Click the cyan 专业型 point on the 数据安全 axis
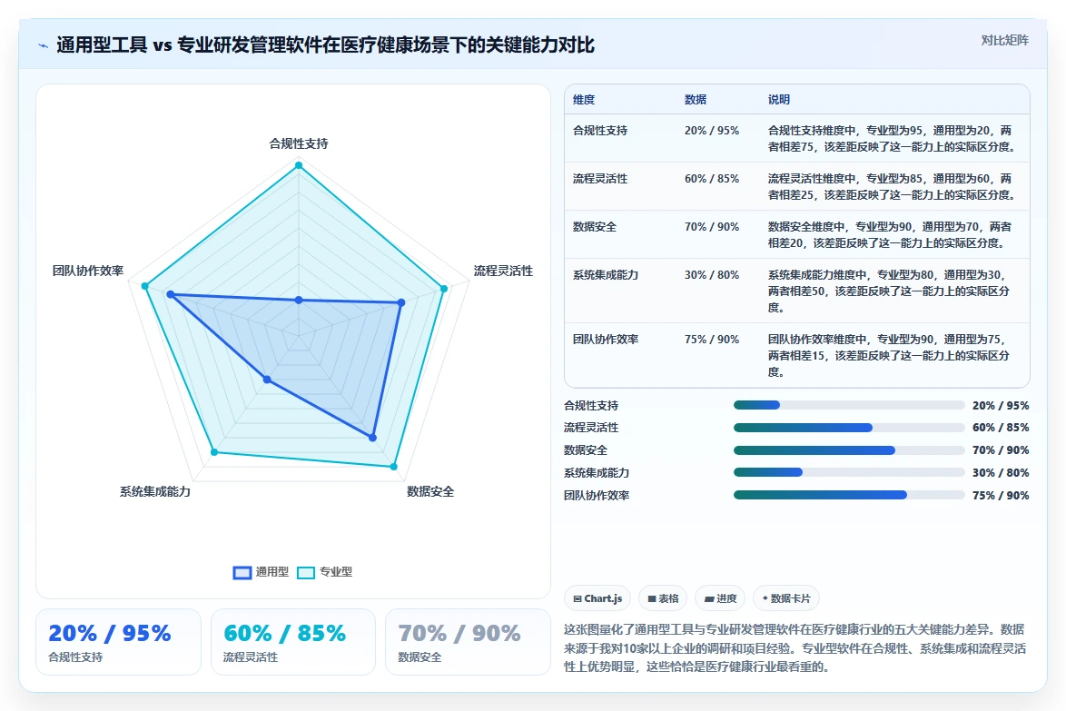Viewport: 1066px width, 711px height. (394, 467)
